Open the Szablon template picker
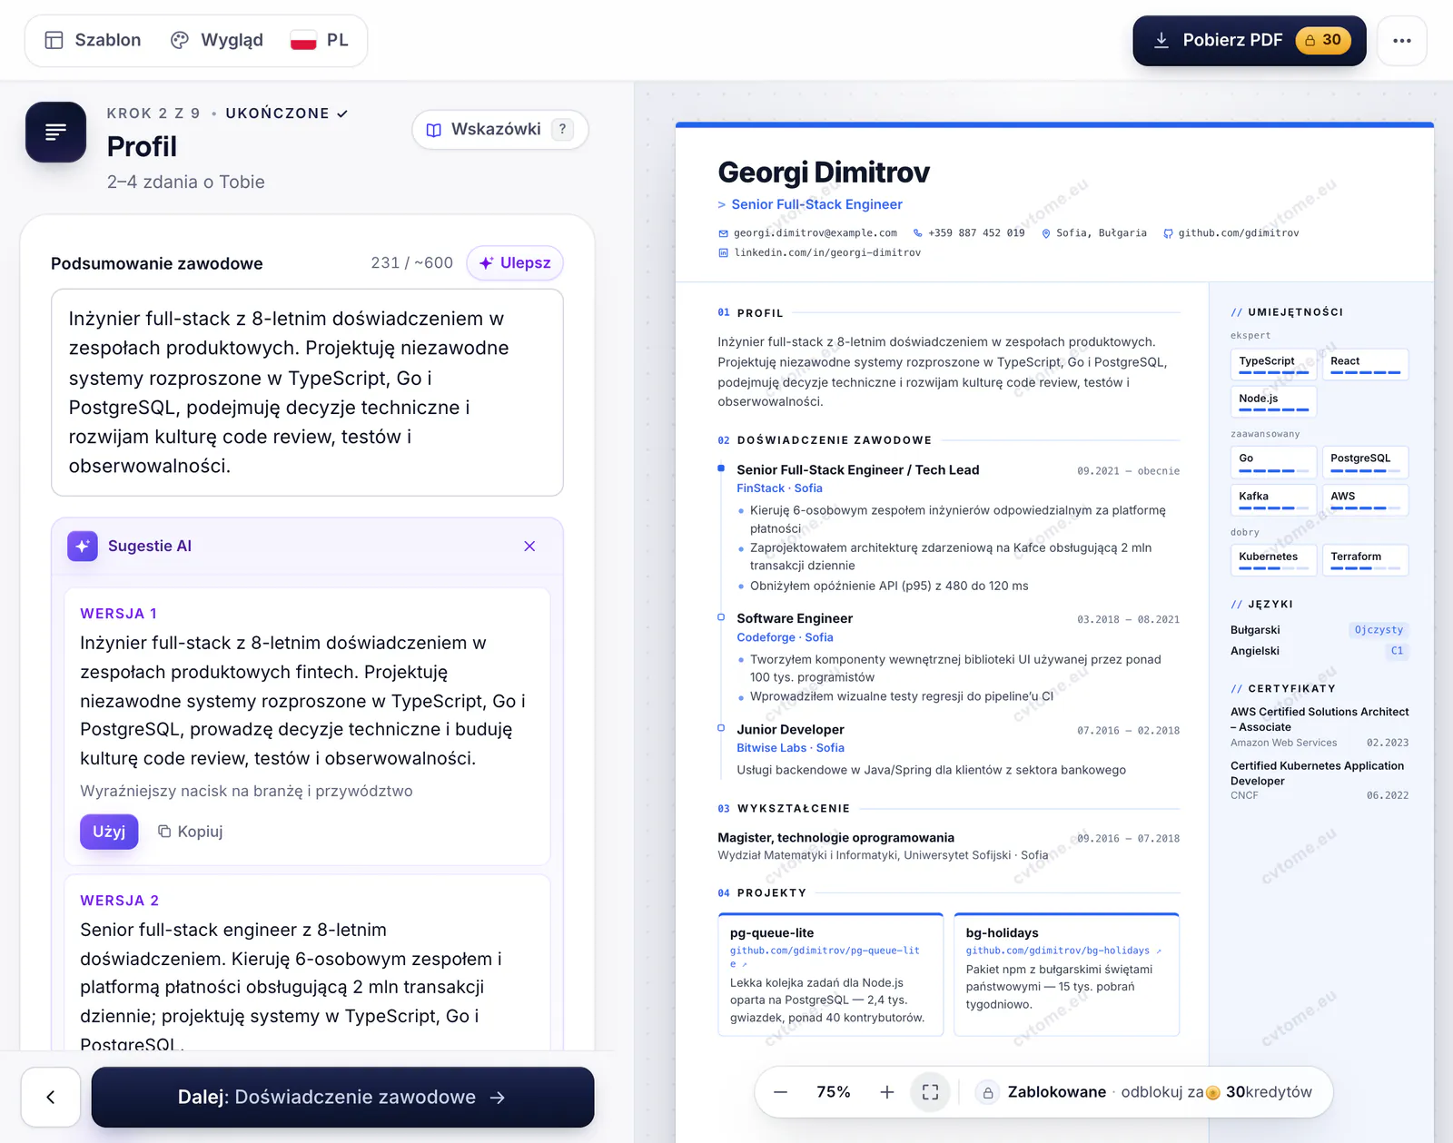Screen dimensions: 1453x1143 tap(93, 40)
